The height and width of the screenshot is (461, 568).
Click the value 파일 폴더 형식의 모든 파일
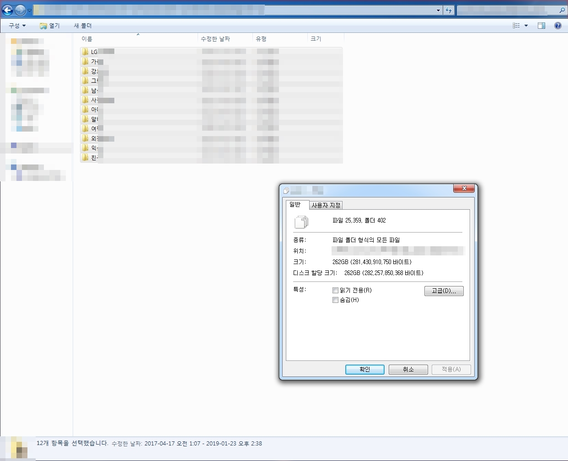[x=366, y=240]
